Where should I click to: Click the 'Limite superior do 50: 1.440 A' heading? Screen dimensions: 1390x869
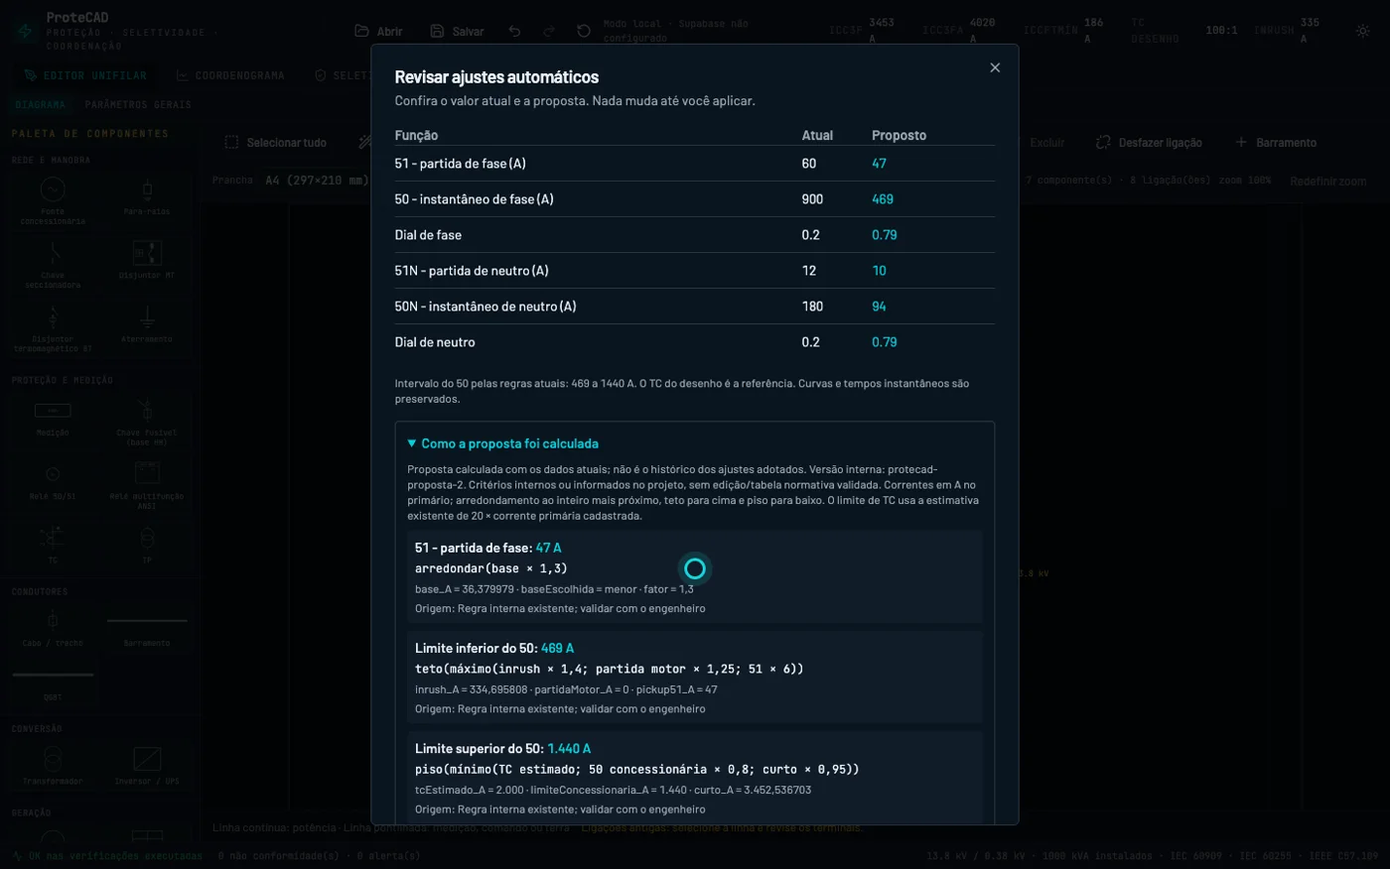pyautogui.click(x=502, y=748)
